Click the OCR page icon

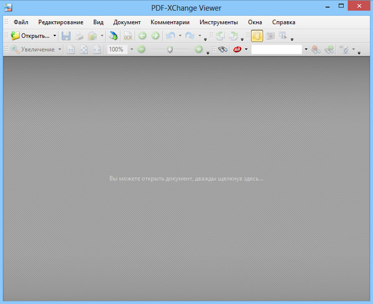[x=128, y=36]
